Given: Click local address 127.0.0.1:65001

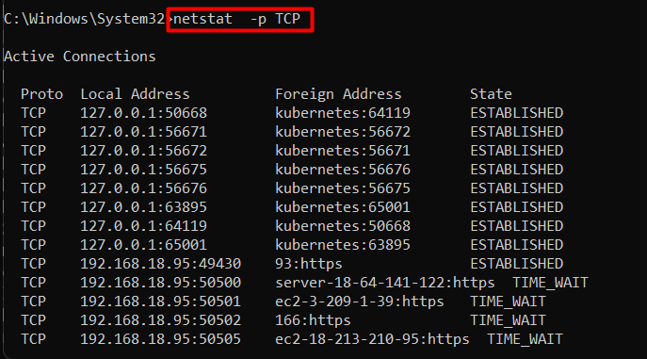Looking at the screenshot, I should pyautogui.click(x=143, y=245).
